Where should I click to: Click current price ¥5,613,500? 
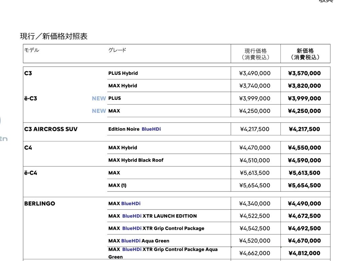coord(255,173)
